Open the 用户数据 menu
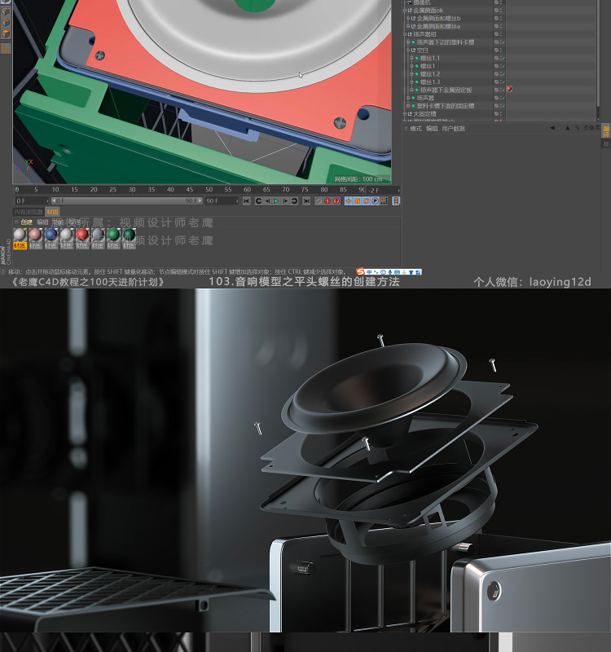The width and height of the screenshot is (611, 652). click(x=454, y=129)
